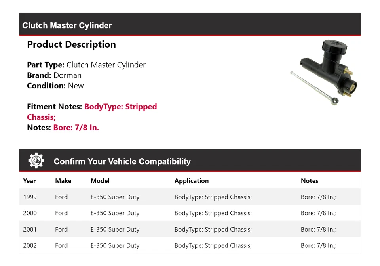Click the gear compatibility icon
Image resolution: width=380 pixels, height=266 pixels.
36,161
